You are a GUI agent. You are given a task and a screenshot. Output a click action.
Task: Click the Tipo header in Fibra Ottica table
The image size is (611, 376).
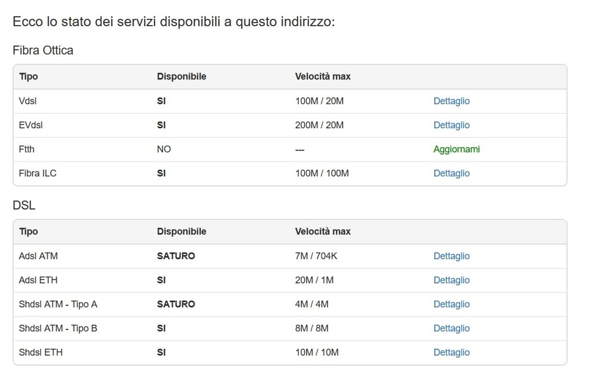coord(28,77)
